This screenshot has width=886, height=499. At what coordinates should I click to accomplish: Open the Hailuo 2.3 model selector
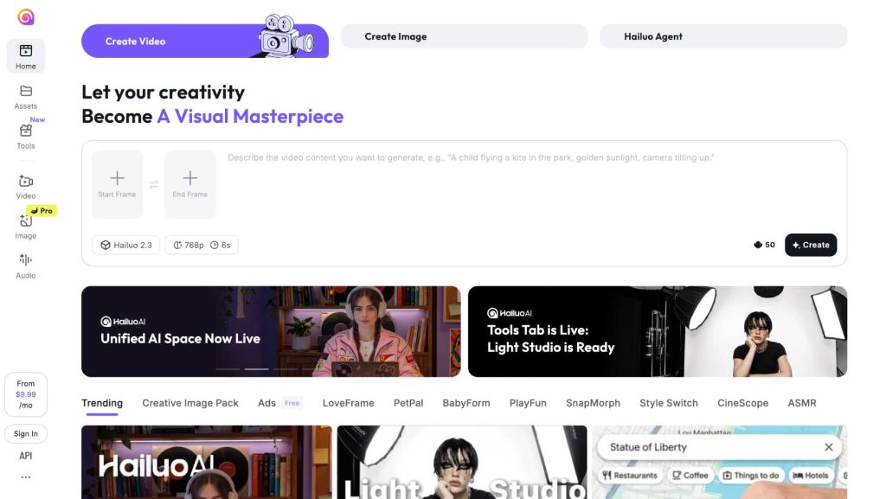pyautogui.click(x=126, y=245)
